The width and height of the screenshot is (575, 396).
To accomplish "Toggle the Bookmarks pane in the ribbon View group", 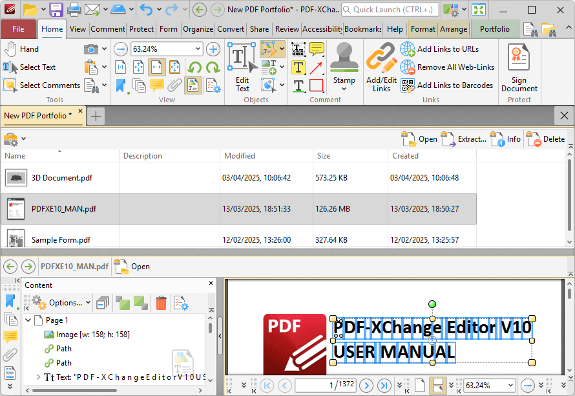I will [121, 85].
